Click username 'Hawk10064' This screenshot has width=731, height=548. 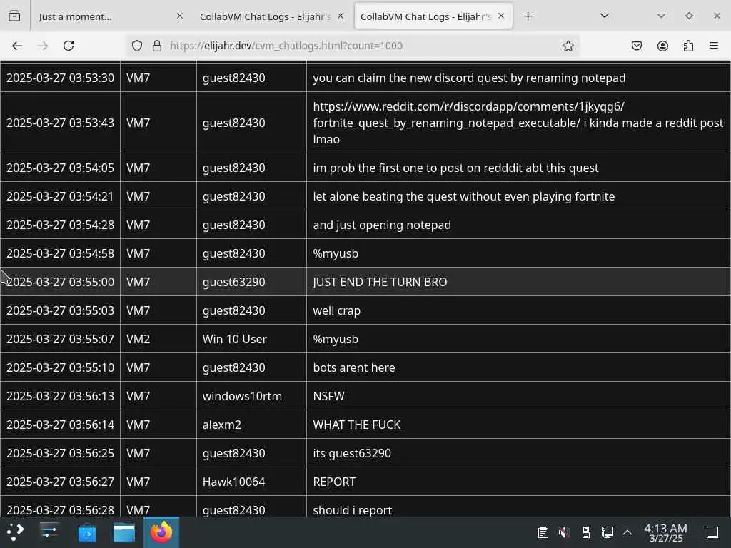(x=233, y=482)
